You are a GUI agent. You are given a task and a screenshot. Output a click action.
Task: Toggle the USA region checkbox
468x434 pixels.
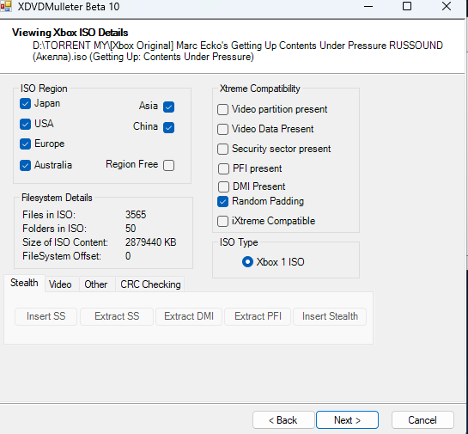coord(26,124)
